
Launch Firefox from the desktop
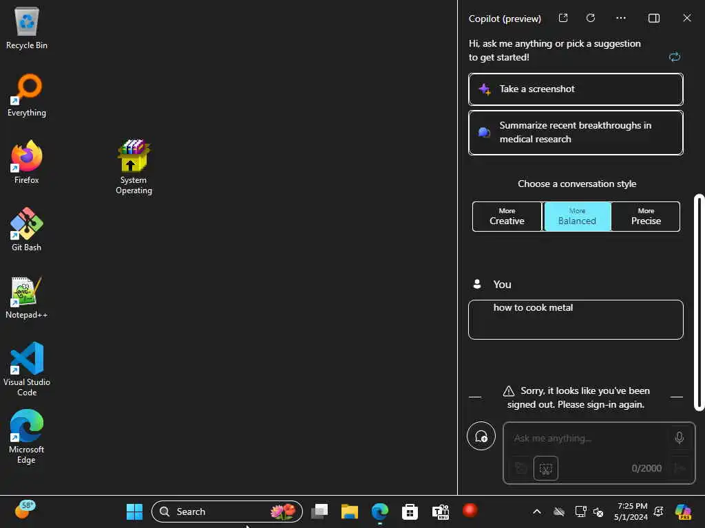pos(27,162)
